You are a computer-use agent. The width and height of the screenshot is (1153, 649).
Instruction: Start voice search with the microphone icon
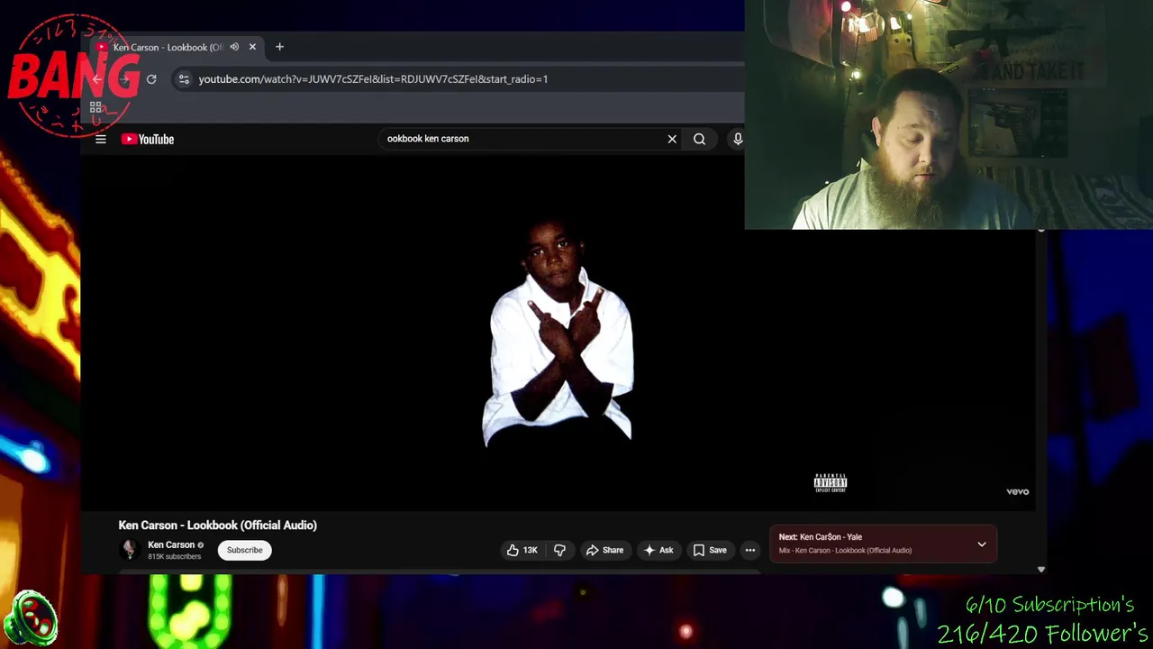738,139
